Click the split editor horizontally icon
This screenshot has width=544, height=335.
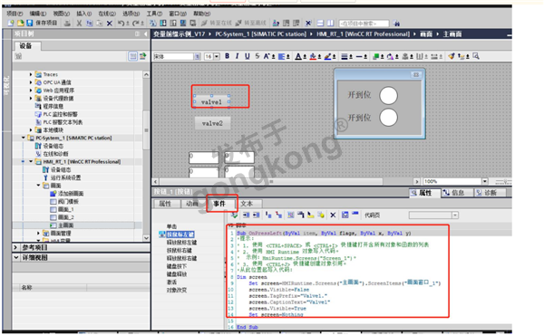(321, 24)
